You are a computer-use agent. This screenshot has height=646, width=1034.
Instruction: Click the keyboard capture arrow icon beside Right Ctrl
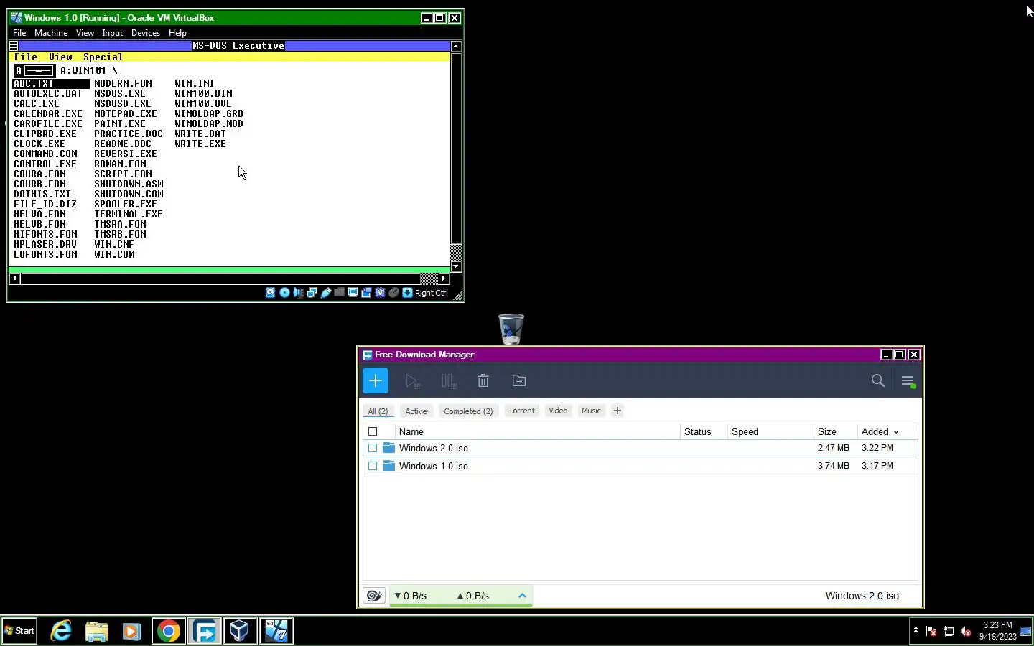point(407,293)
